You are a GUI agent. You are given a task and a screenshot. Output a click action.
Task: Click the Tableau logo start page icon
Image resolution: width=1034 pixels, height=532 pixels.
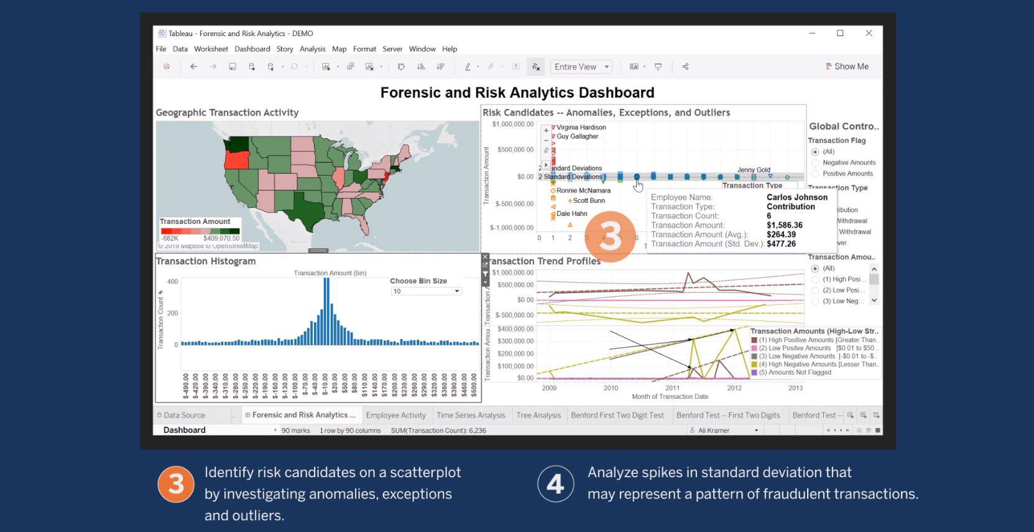(167, 67)
